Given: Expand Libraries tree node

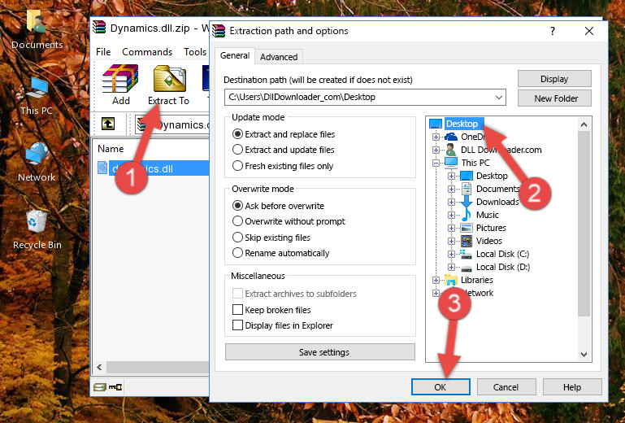Looking at the screenshot, I should tap(436, 280).
